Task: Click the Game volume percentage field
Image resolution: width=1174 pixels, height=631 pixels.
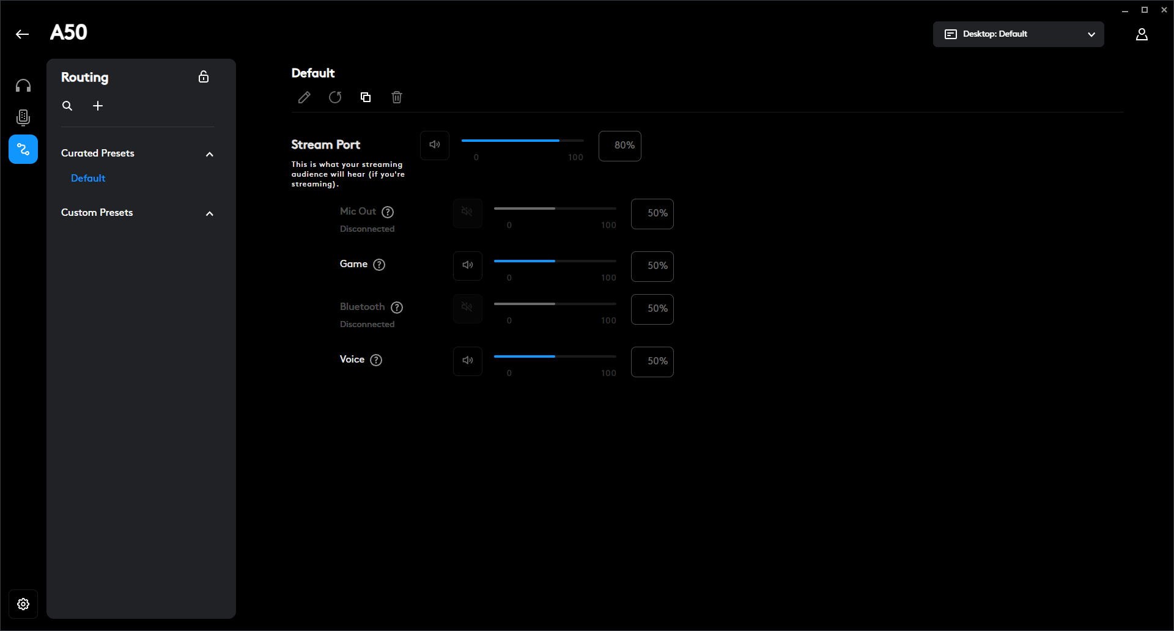Action: 652,266
